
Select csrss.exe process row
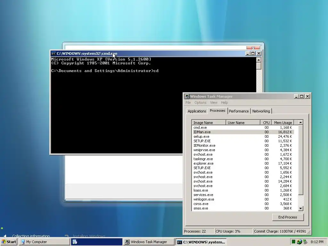coord(243,204)
